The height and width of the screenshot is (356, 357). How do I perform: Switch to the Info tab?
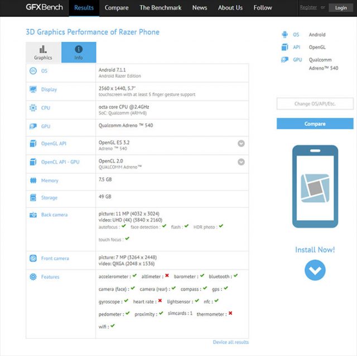tap(79, 52)
